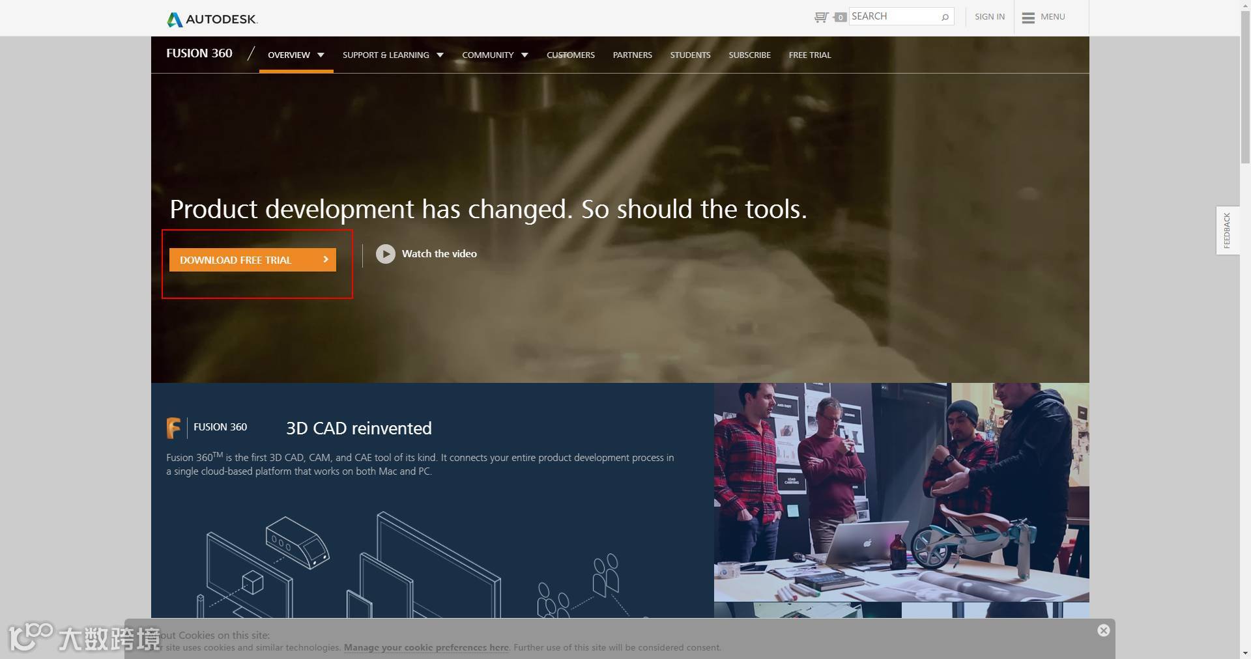Screen dimensions: 1251x659
Task: Click the '3D CAD reinvented' heading
Action: pyautogui.click(x=359, y=428)
